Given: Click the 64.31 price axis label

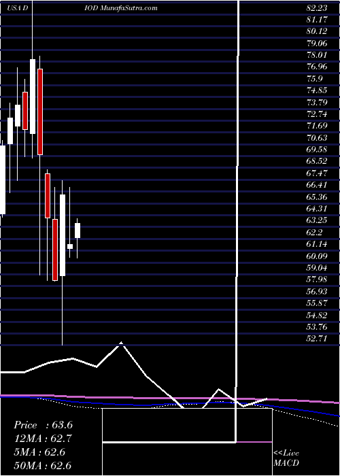Looking at the screenshot, I should tap(316, 209).
